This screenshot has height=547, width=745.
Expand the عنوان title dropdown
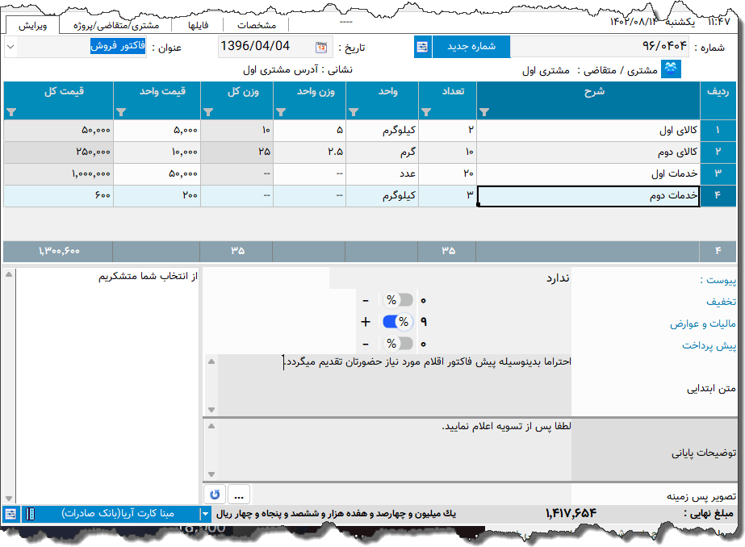pos(10,47)
